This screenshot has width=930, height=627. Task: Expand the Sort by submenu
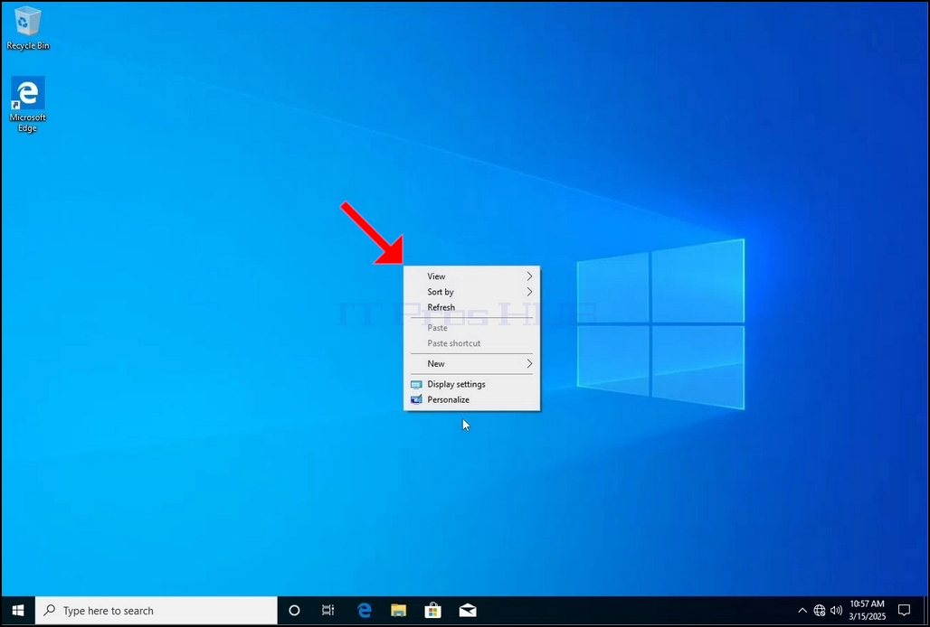point(472,292)
